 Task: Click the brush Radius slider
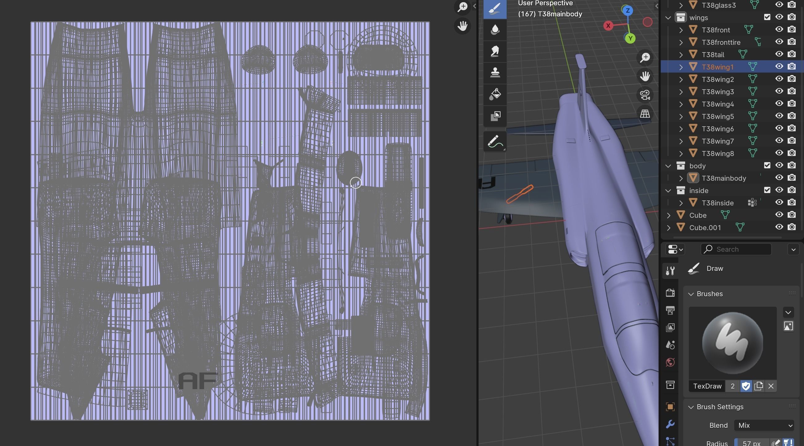752,443
